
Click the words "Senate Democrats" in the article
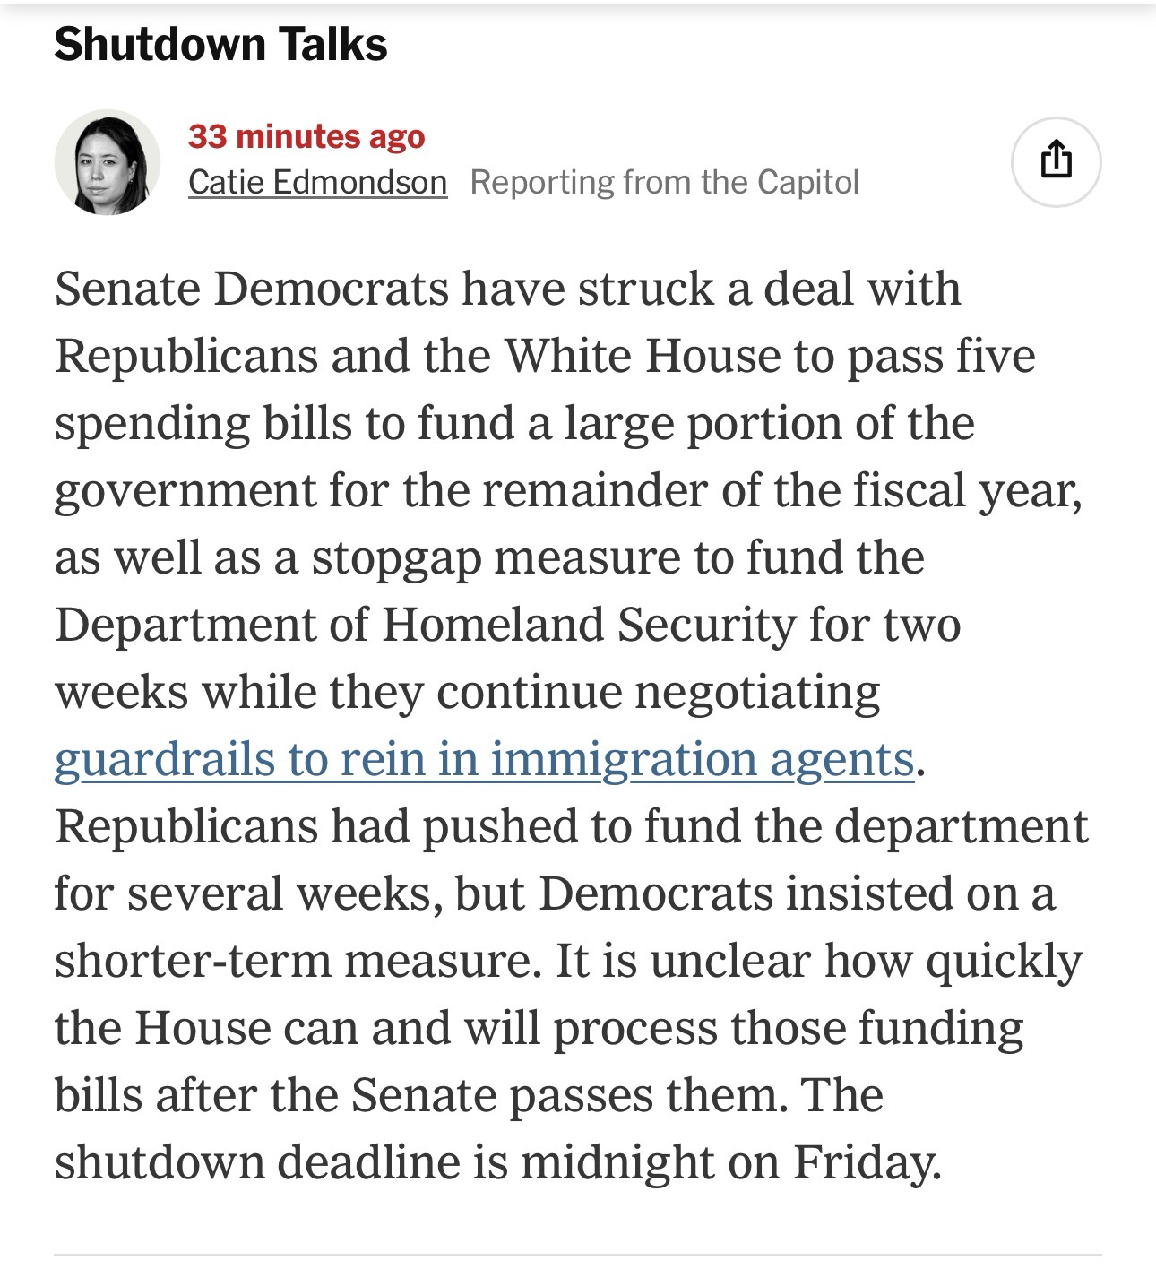point(251,289)
